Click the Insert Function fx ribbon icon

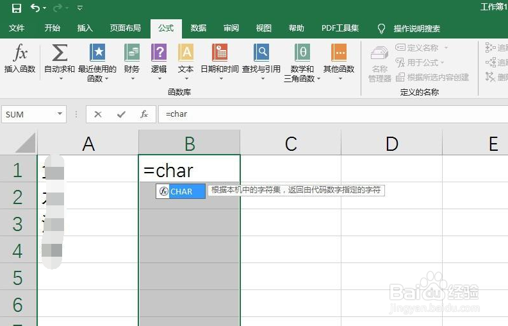[20, 54]
